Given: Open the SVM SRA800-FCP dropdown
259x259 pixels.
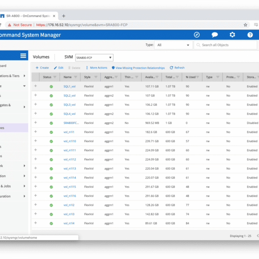Looking at the screenshot, I should pyautogui.click(x=94, y=58).
